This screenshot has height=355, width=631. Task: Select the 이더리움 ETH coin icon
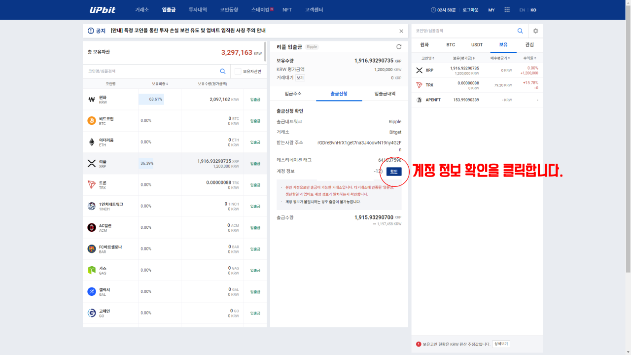[x=91, y=142]
